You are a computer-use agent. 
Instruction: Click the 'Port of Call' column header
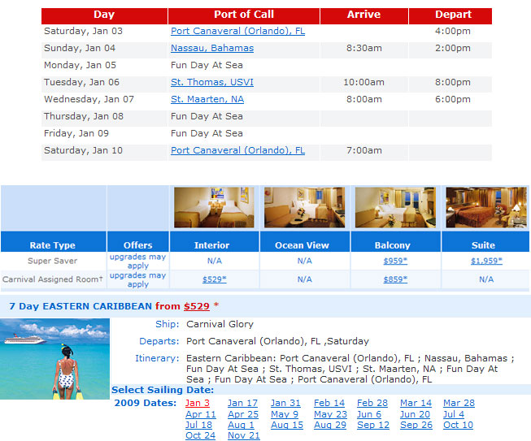point(244,15)
